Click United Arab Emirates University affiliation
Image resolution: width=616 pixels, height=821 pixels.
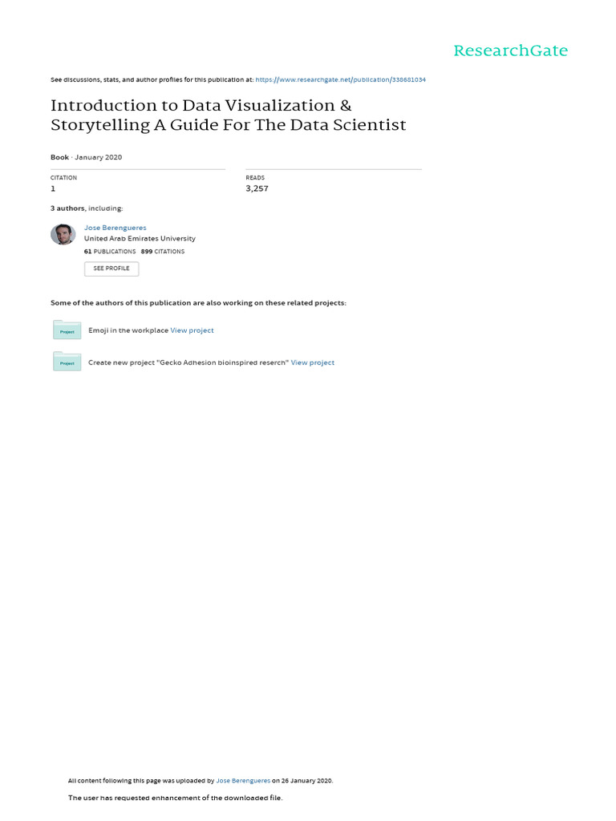pyautogui.click(x=140, y=238)
